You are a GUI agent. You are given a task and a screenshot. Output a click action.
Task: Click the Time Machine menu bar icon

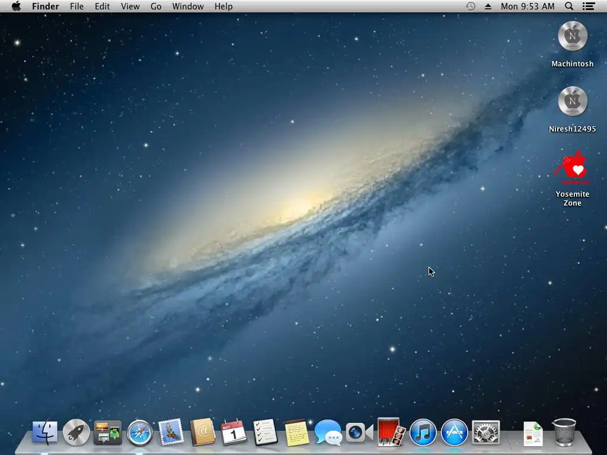(x=470, y=6)
